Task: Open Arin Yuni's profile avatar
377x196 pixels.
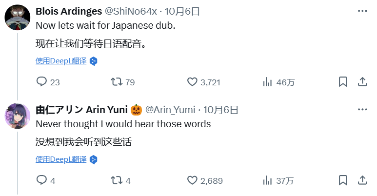Action: click(18, 117)
